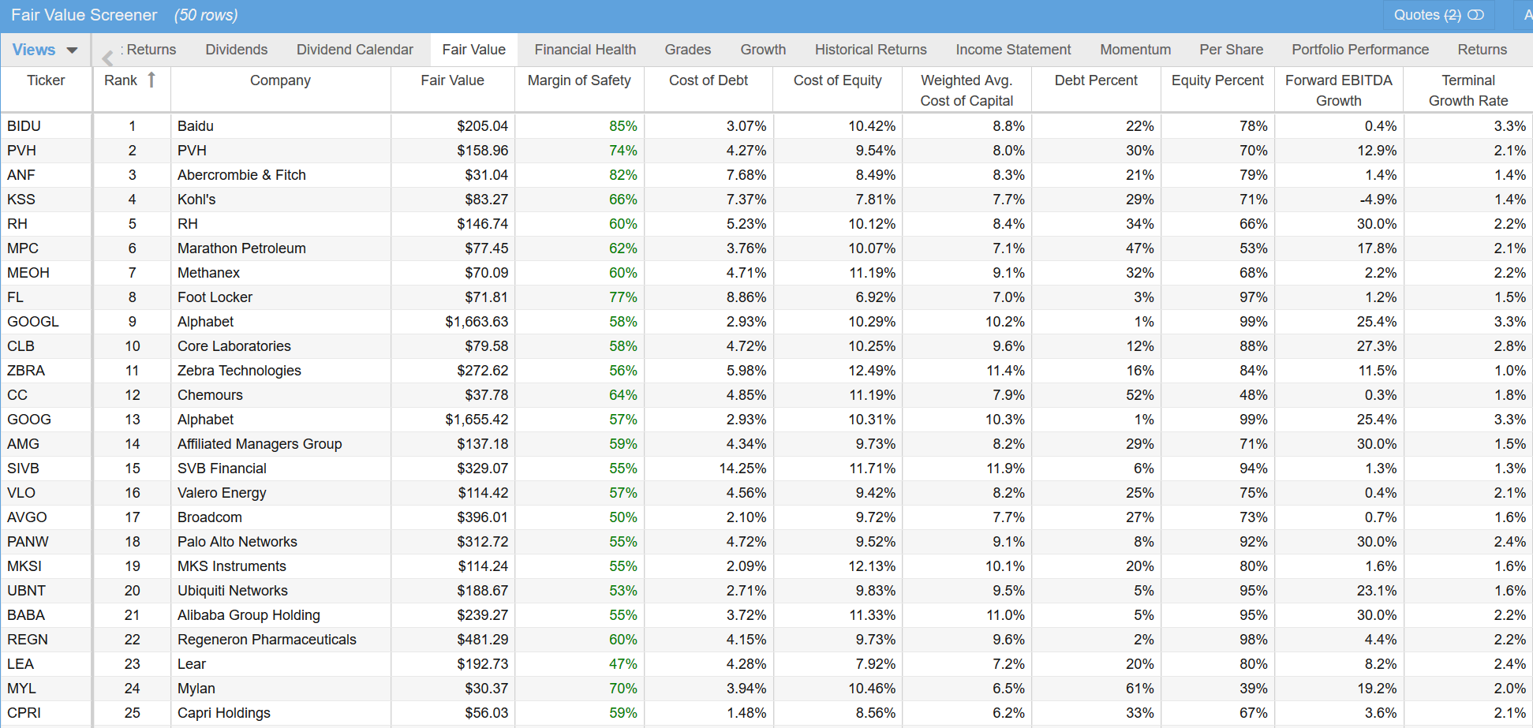Open the Dividend Calendar tab
This screenshot has width=1533, height=728.
click(x=354, y=50)
